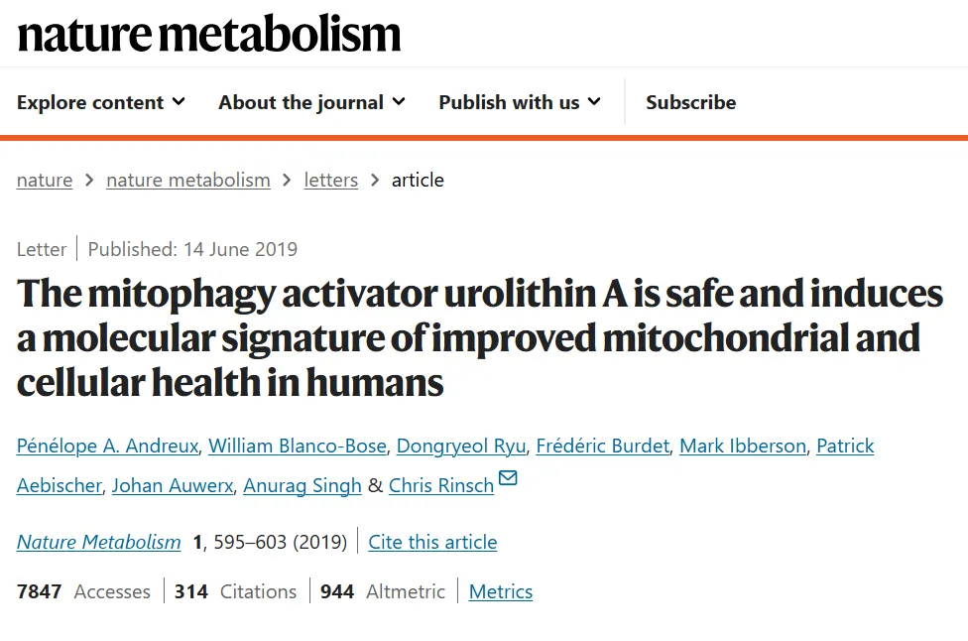The height and width of the screenshot is (641, 968).
Task: Click author Pénélope A. Andreux
Action: coord(109,446)
